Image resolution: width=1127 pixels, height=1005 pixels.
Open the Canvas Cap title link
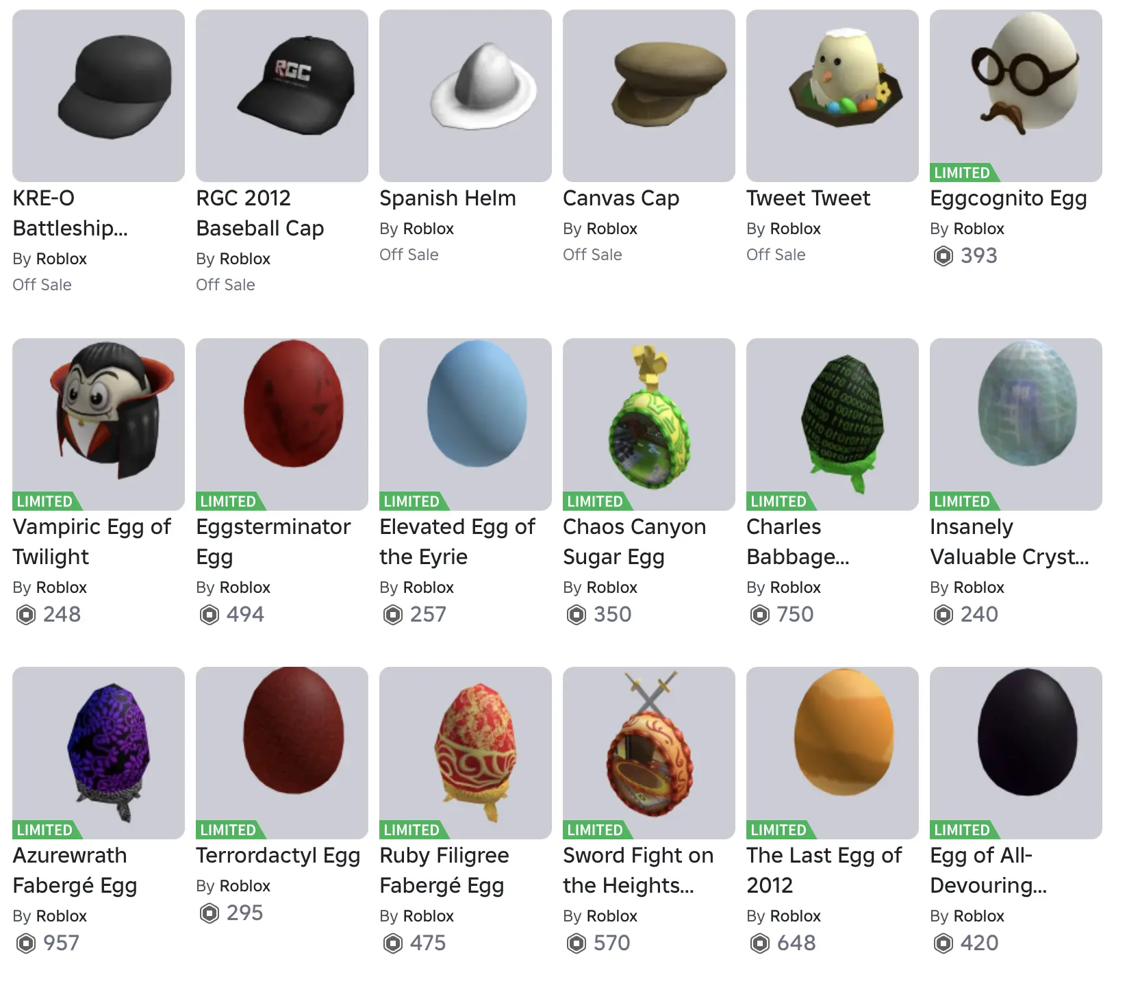pos(621,199)
